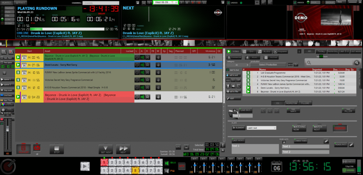Expand the watch next dropdown
363x175 pixels.
point(261,128)
